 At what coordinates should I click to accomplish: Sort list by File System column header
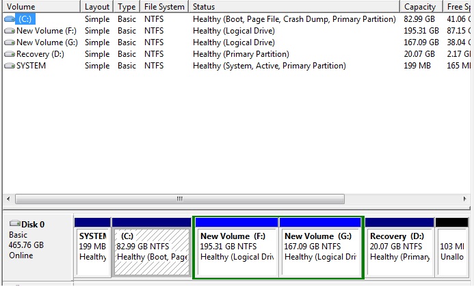(x=164, y=6)
